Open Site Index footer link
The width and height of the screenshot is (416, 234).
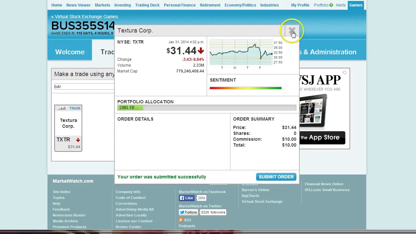click(61, 192)
